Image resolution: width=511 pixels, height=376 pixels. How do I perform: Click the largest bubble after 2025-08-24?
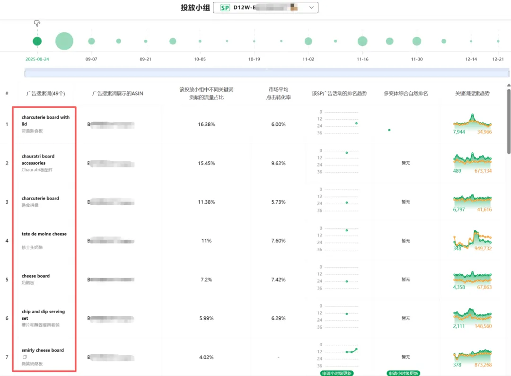[x=64, y=41]
